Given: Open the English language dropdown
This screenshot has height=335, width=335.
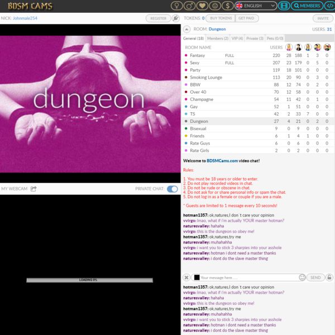Looking at the screenshot, I should pyautogui.click(x=256, y=6).
